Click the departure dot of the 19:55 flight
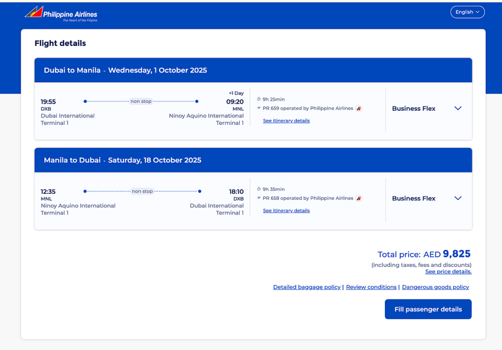 coord(85,101)
